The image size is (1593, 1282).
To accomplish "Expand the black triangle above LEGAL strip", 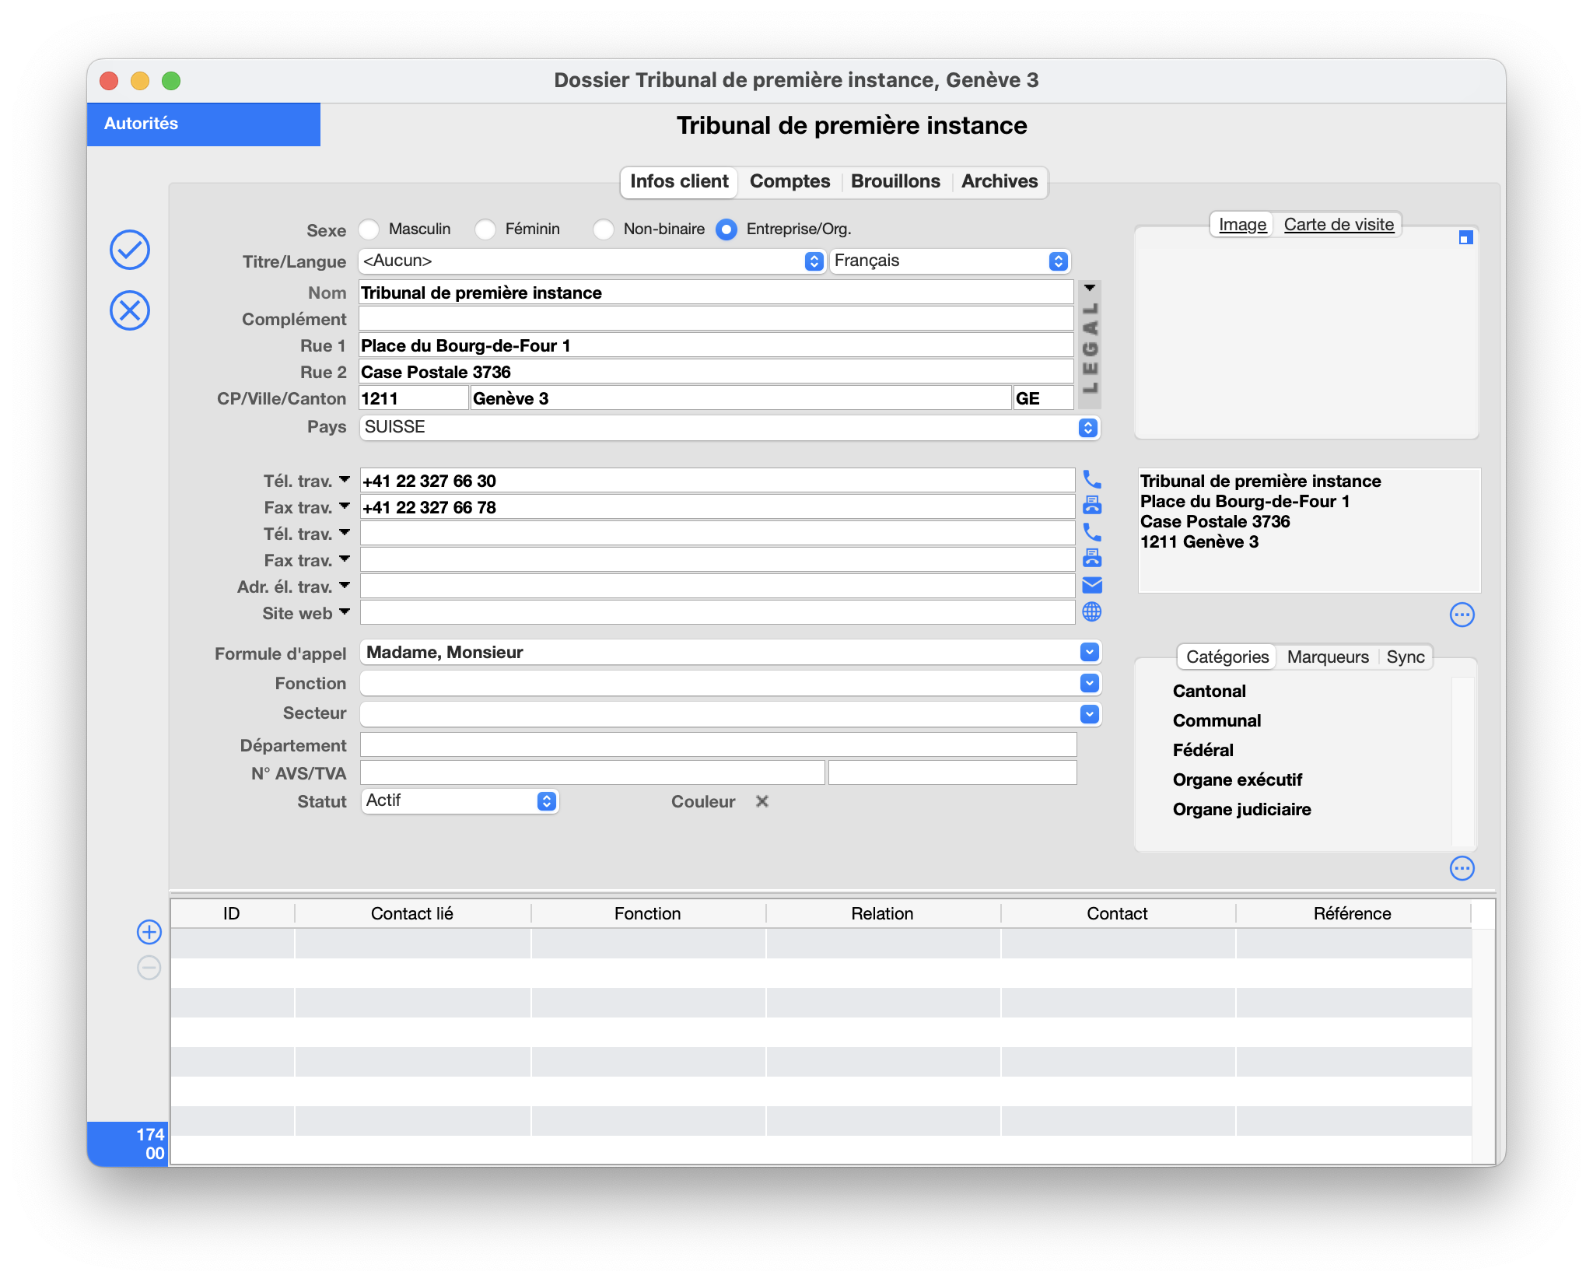I will (x=1090, y=288).
